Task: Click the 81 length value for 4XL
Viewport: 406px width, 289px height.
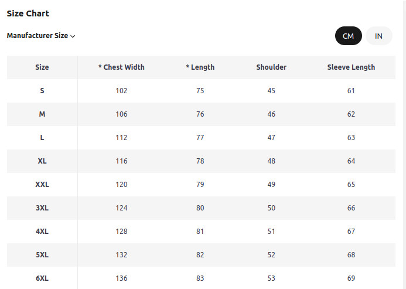Action: (x=200, y=231)
